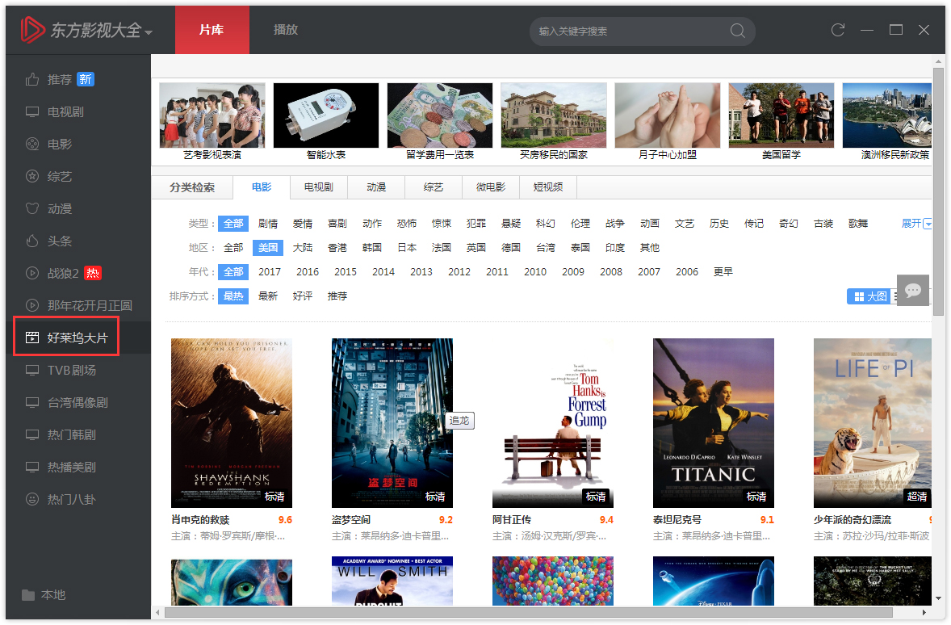This screenshot has height=625, width=951.
Task: Select the 电视剧 category tab
Action: click(x=318, y=187)
